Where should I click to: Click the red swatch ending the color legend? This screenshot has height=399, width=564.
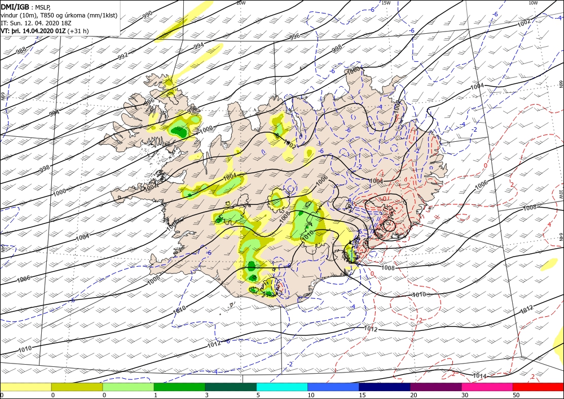coord(539,387)
